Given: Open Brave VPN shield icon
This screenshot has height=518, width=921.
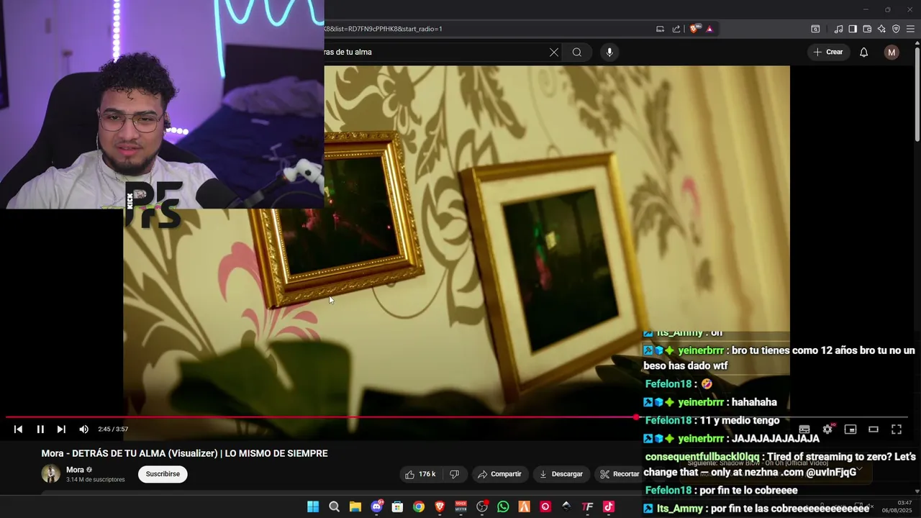Looking at the screenshot, I should pos(896,29).
